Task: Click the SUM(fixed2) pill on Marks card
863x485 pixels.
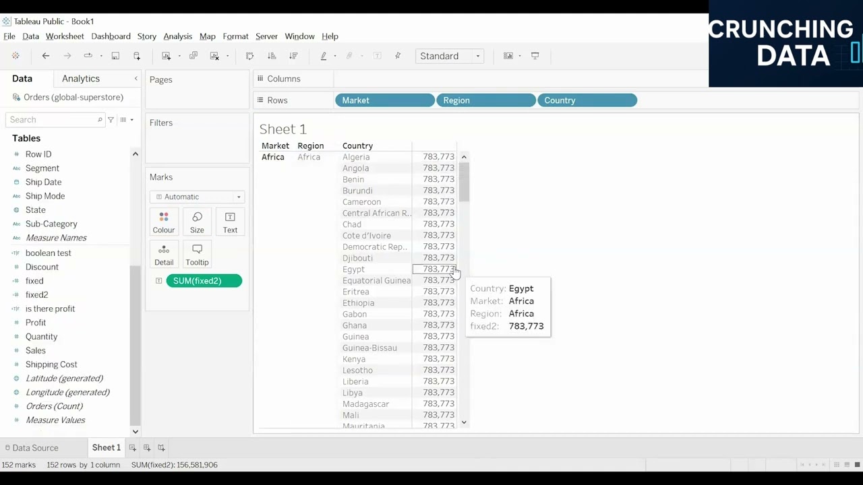Action: click(x=204, y=281)
